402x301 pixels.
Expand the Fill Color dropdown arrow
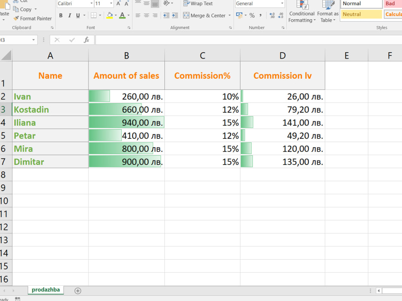(115, 15)
